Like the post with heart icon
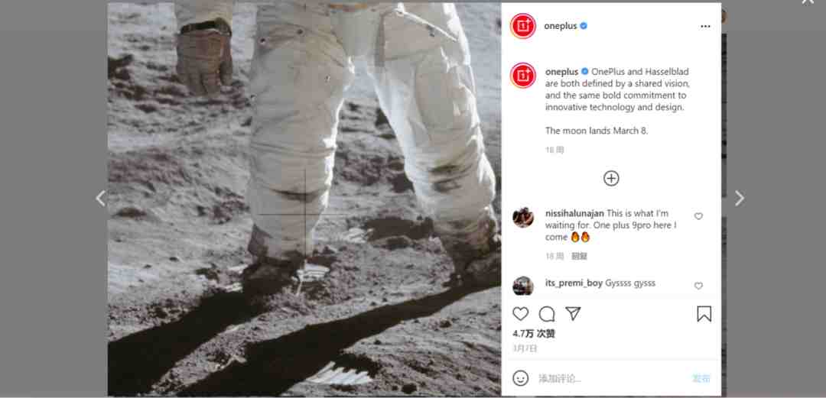This screenshot has width=826, height=398. point(521,314)
